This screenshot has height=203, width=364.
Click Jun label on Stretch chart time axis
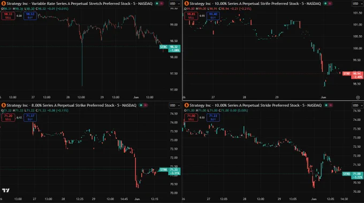coord(136,97)
